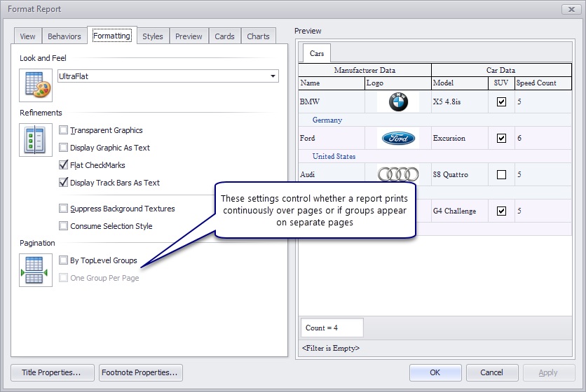The image size is (586, 392).
Task: Open the Behaviors tab
Action: (64, 36)
